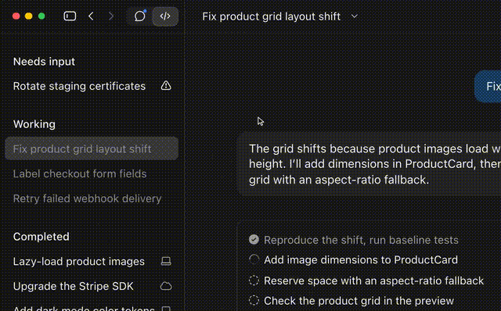Click Reserve space with an aspect-ratio fallback text
The height and width of the screenshot is (311, 501).
click(374, 281)
